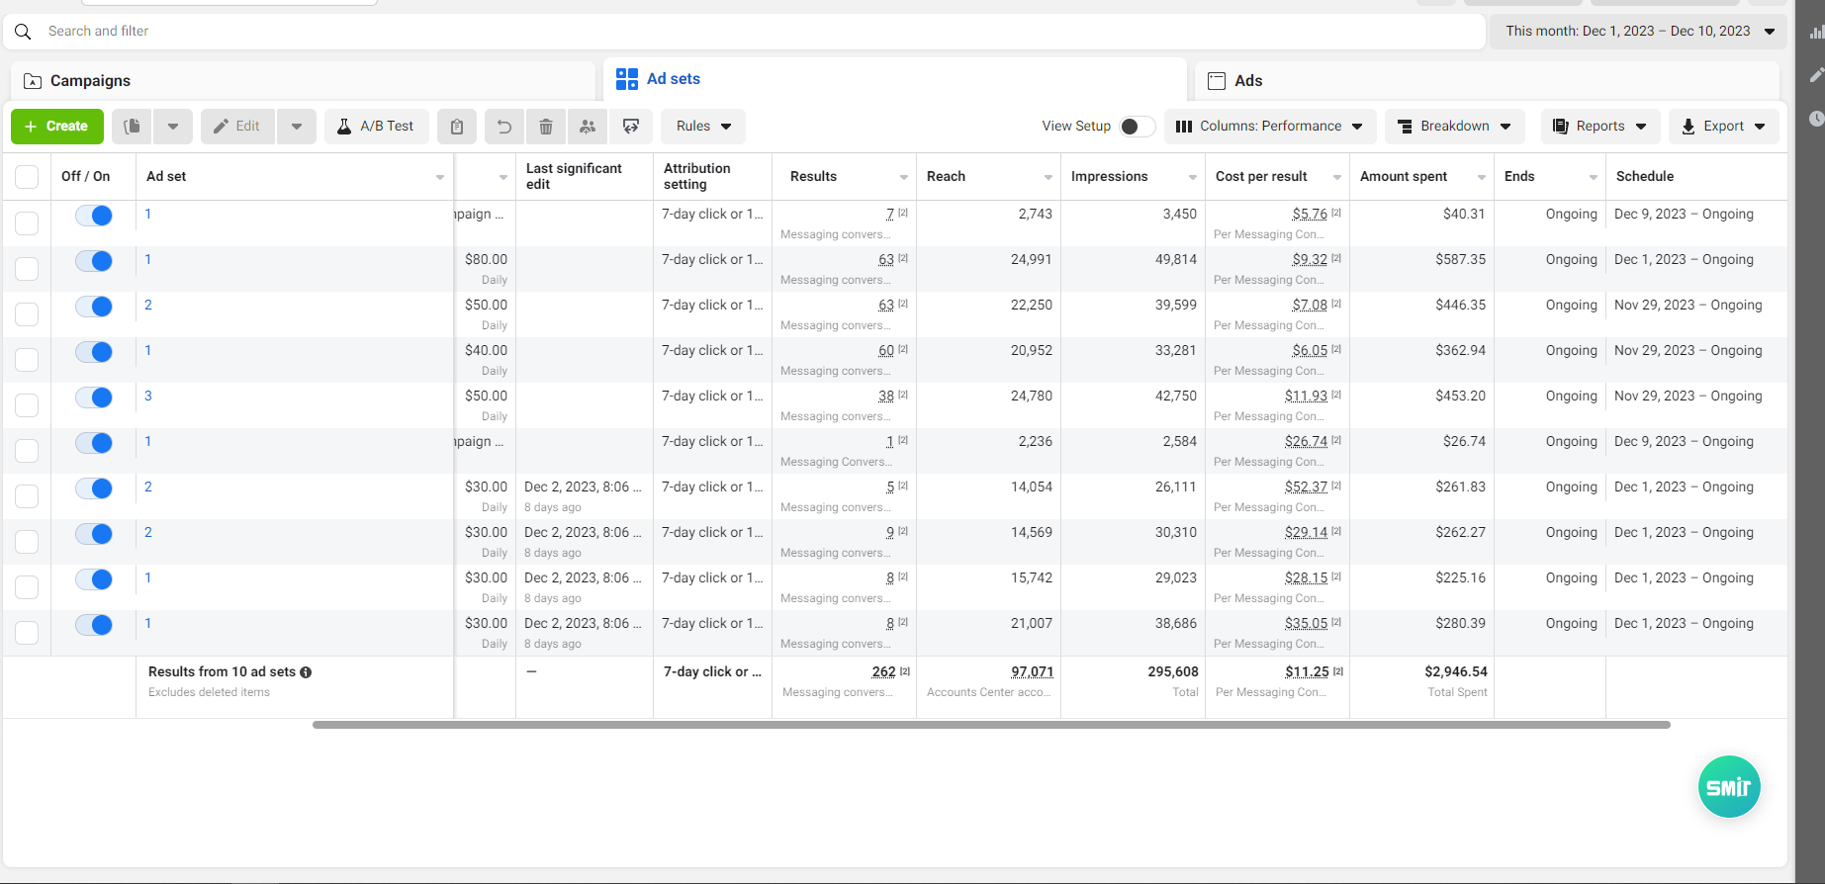The width and height of the screenshot is (1825, 884).
Task: Click the duplicate ad set icon
Action: pos(132,127)
